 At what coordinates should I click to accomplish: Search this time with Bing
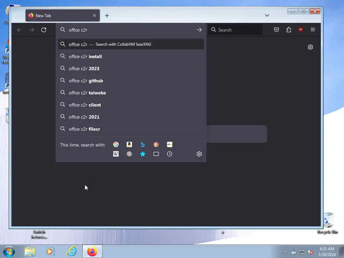coord(142,144)
